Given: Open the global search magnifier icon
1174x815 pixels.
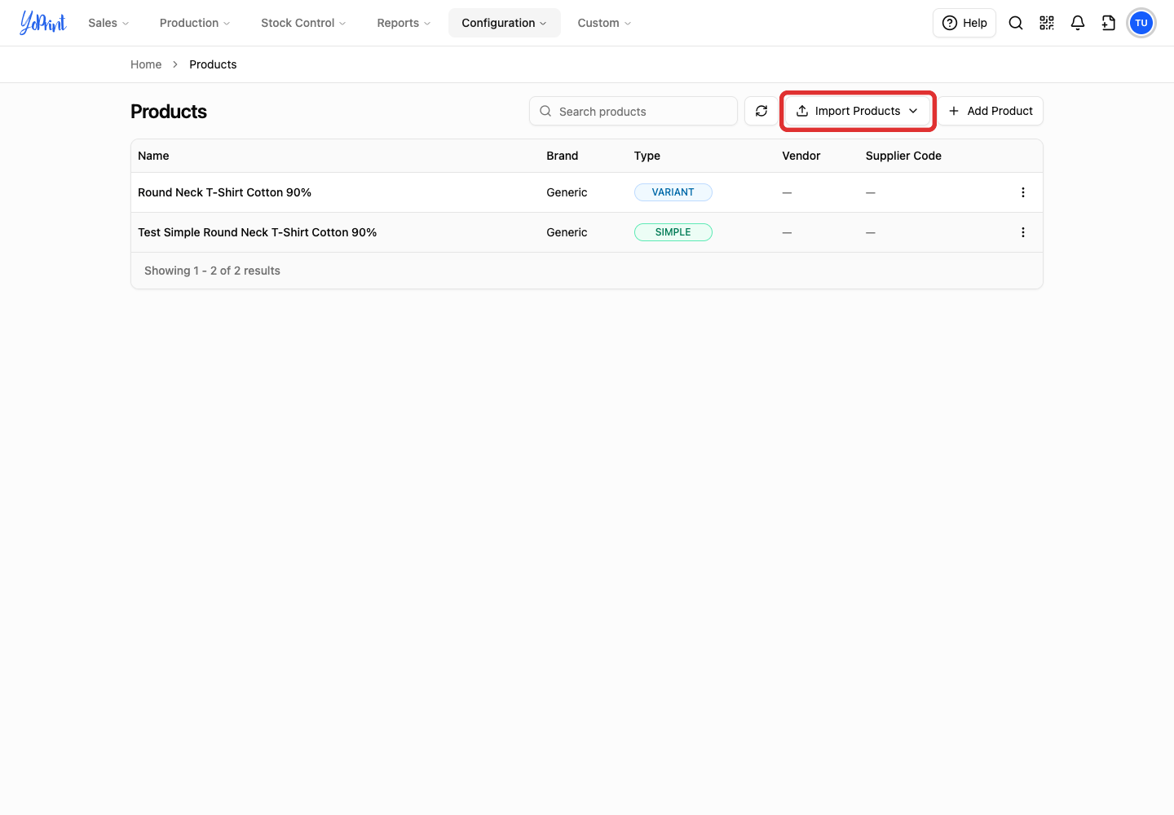Looking at the screenshot, I should 1016,23.
